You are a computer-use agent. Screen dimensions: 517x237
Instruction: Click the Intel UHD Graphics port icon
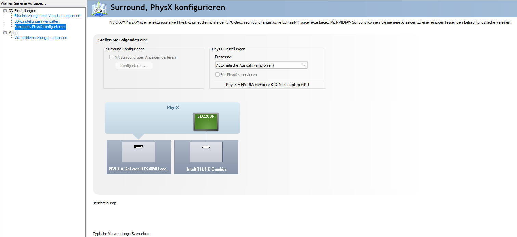pyautogui.click(x=206, y=147)
